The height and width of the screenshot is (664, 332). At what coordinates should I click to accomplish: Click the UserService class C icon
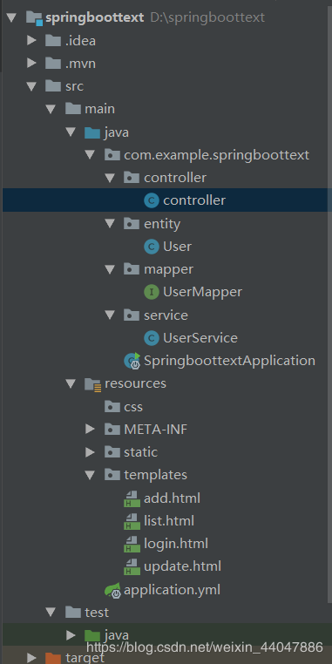(152, 338)
